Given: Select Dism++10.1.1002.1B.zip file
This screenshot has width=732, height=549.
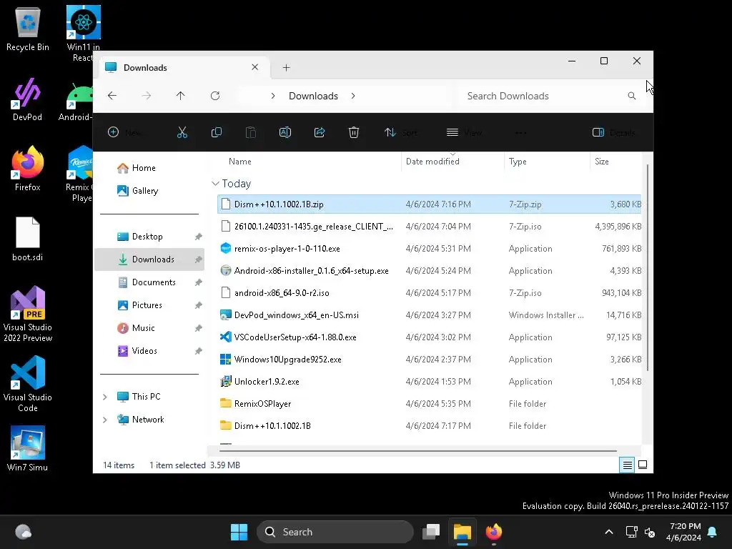Looking at the screenshot, I should coord(429,204).
